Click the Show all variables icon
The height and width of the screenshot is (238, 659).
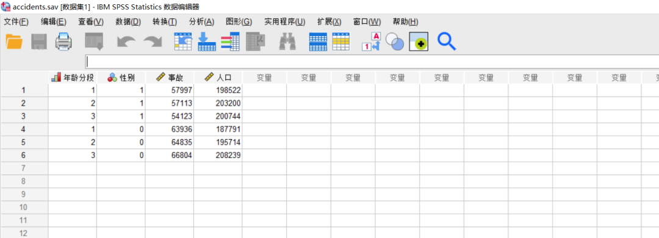click(419, 41)
